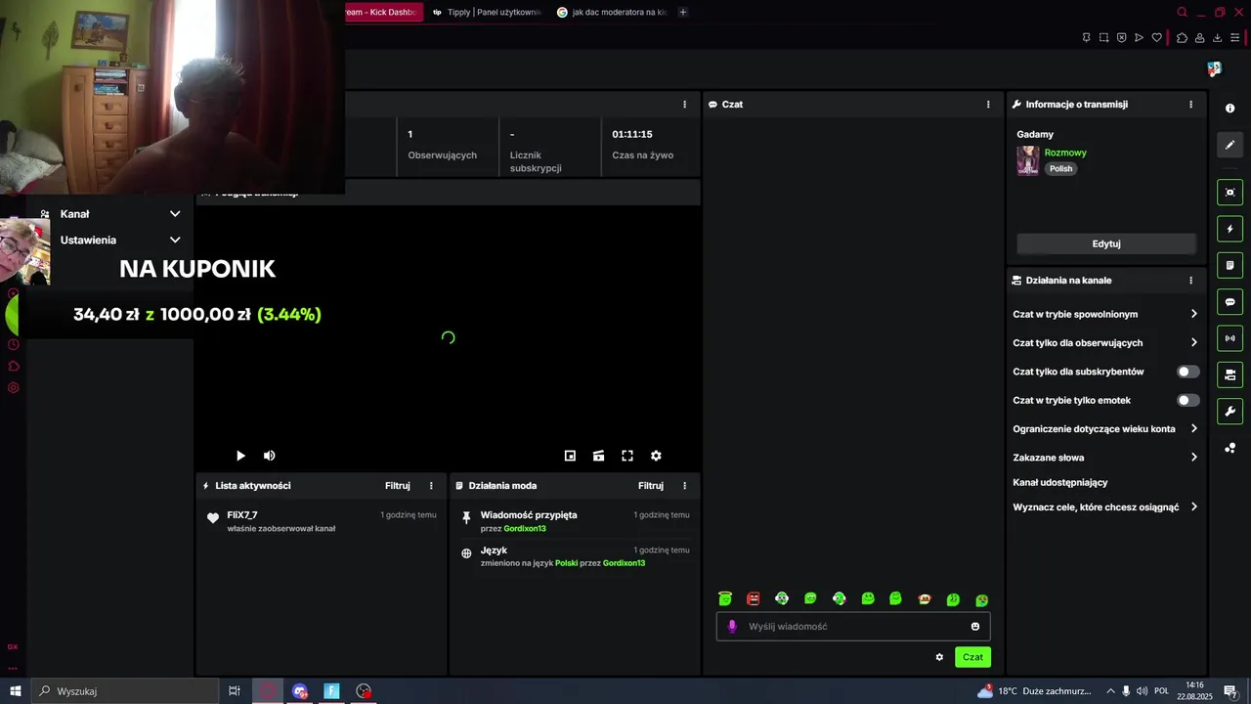1251x704 pixels.
Task: Open the Rozmowy category link
Action: (1065, 153)
